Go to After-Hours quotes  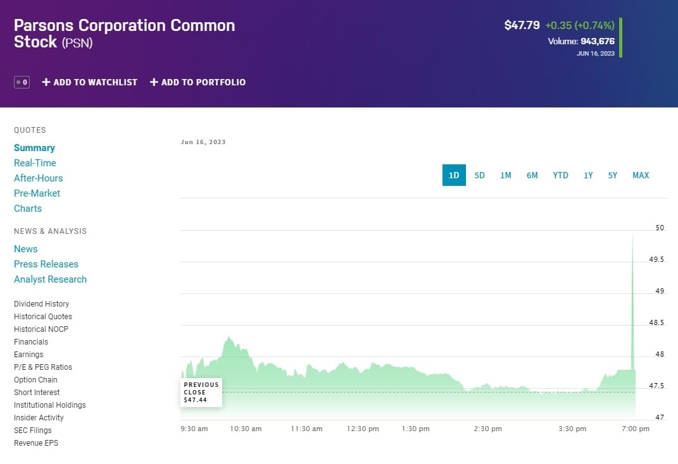pyautogui.click(x=38, y=178)
